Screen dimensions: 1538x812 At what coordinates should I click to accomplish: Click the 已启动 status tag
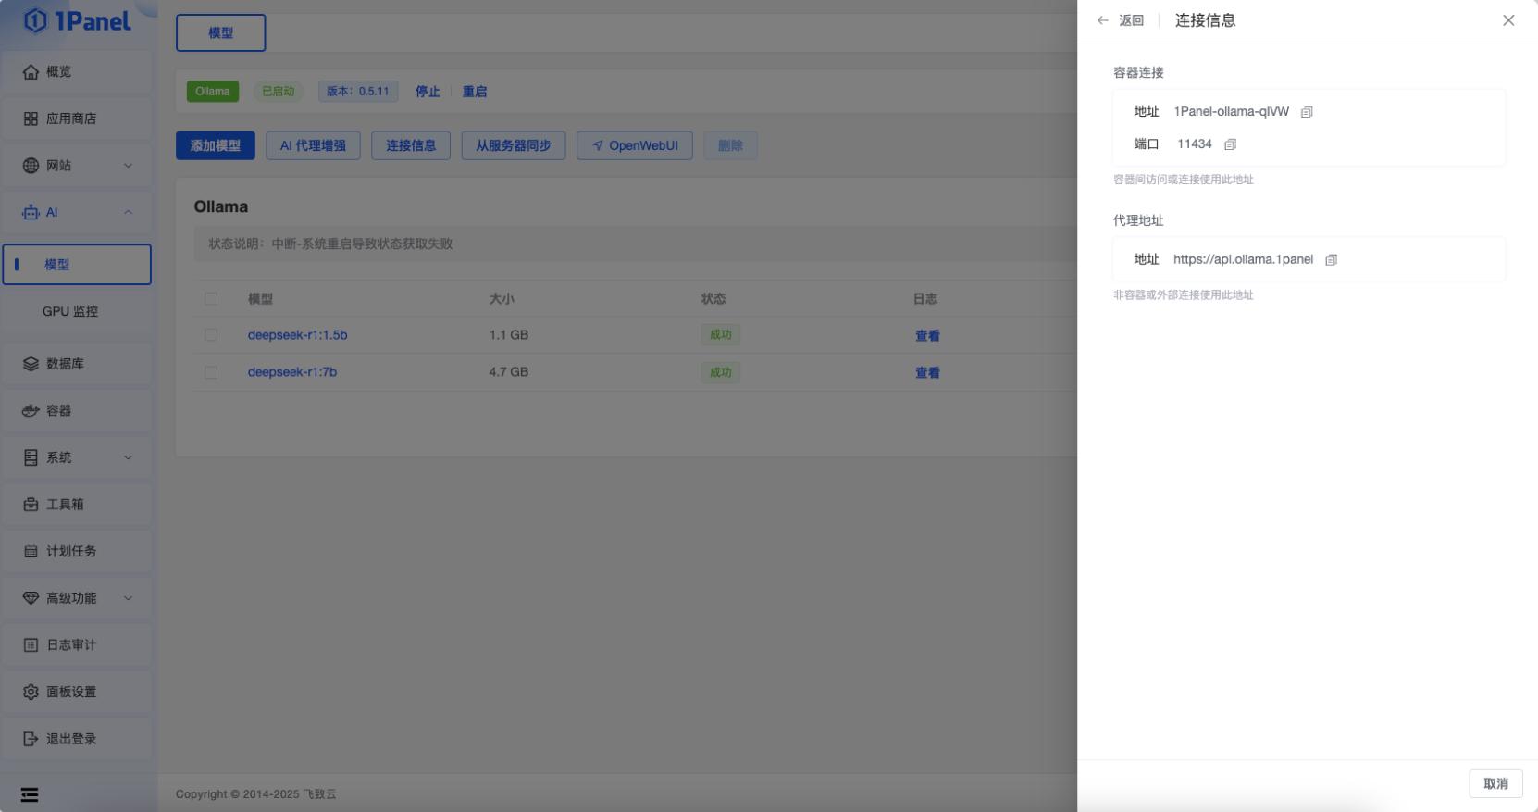[278, 92]
